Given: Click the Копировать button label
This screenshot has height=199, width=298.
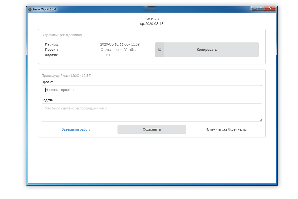Looking at the screenshot, I should (207, 50).
